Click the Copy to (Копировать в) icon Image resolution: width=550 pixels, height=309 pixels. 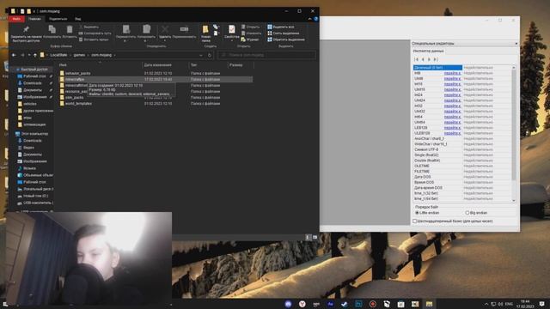point(146,29)
